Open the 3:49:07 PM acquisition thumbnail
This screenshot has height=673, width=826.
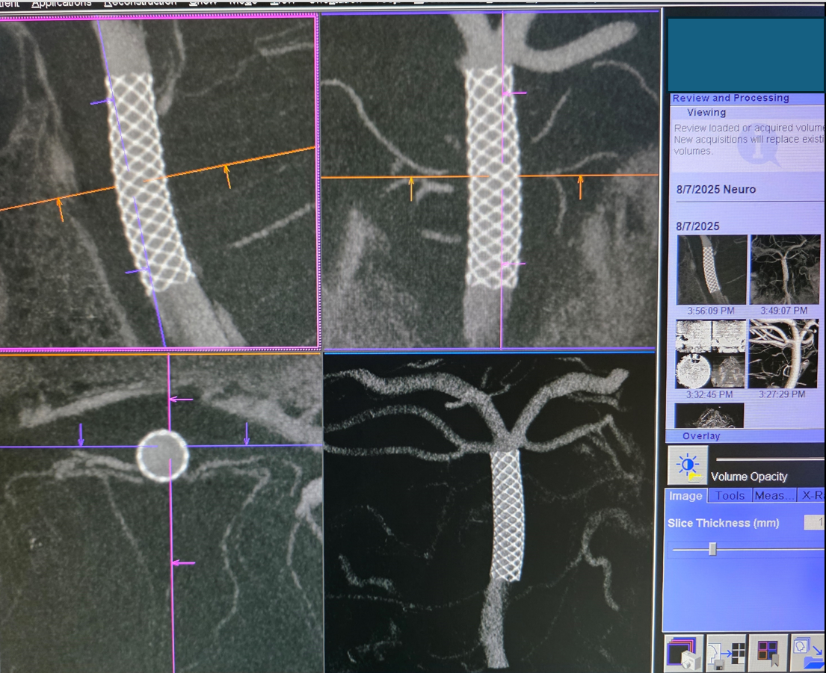[x=784, y=270]
